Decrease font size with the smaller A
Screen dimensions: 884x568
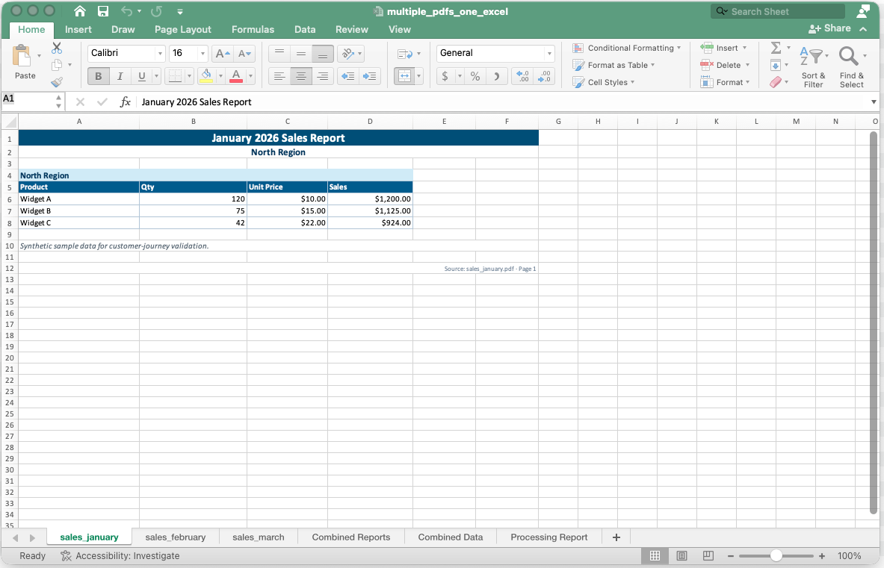(244, 54)
